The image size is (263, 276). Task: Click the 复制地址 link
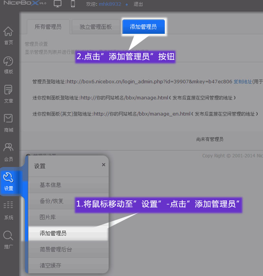[243, 82]
